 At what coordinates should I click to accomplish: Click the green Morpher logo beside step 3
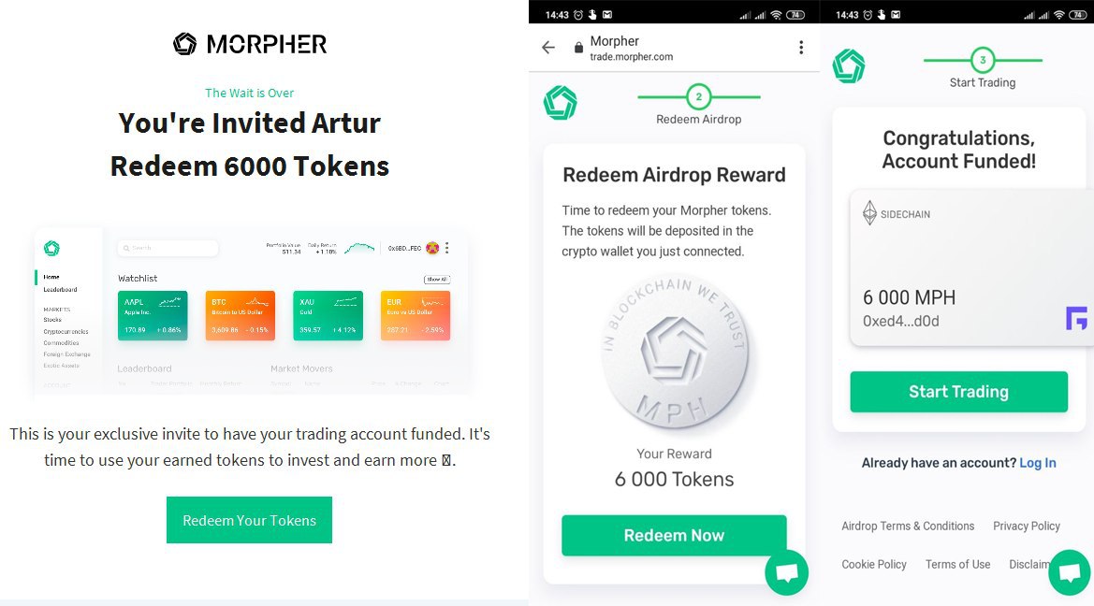(849, 66)
